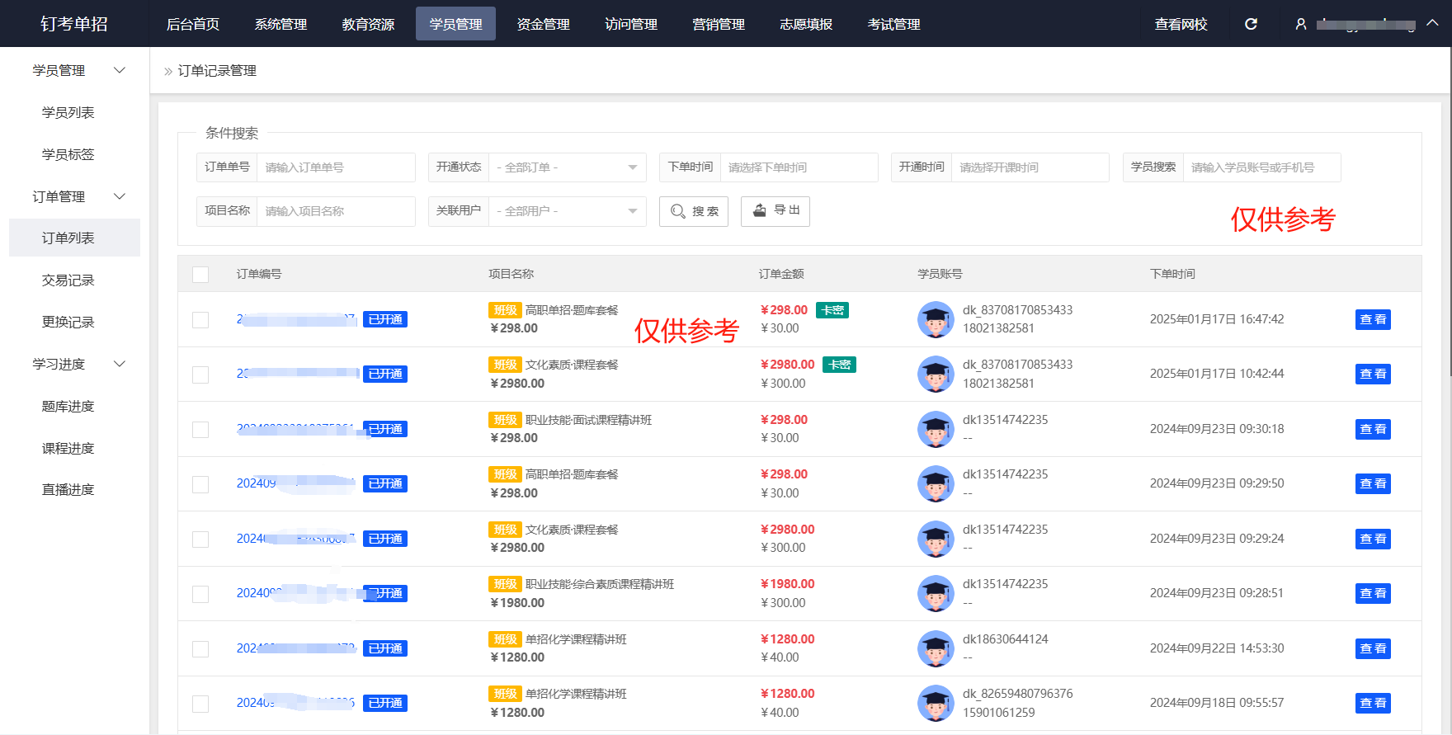Click the 班级 tag of 职业技能·面试课程精讲班
This screenshot has height=735, width=1452.
pyautogui.click(x=505, y=420)
